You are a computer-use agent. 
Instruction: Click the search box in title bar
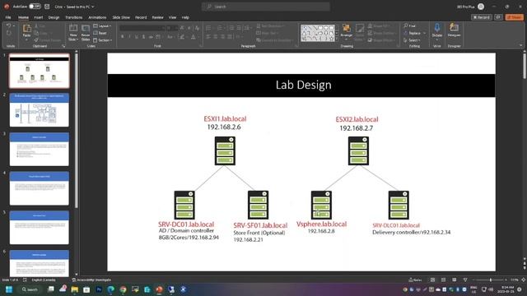pos(265,7)
